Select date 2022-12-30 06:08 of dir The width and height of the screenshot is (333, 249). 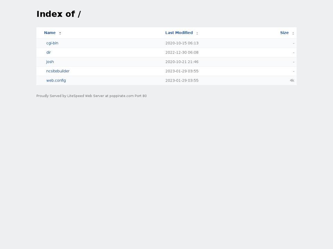click(x=182, y=53)
